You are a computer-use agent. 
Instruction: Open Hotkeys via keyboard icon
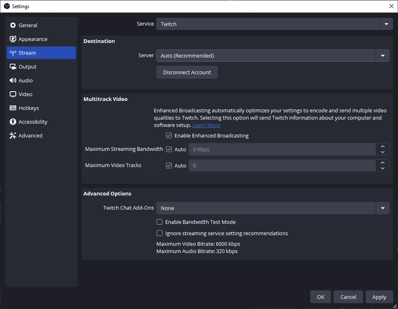pyautogui.click(x=13, y=108)
